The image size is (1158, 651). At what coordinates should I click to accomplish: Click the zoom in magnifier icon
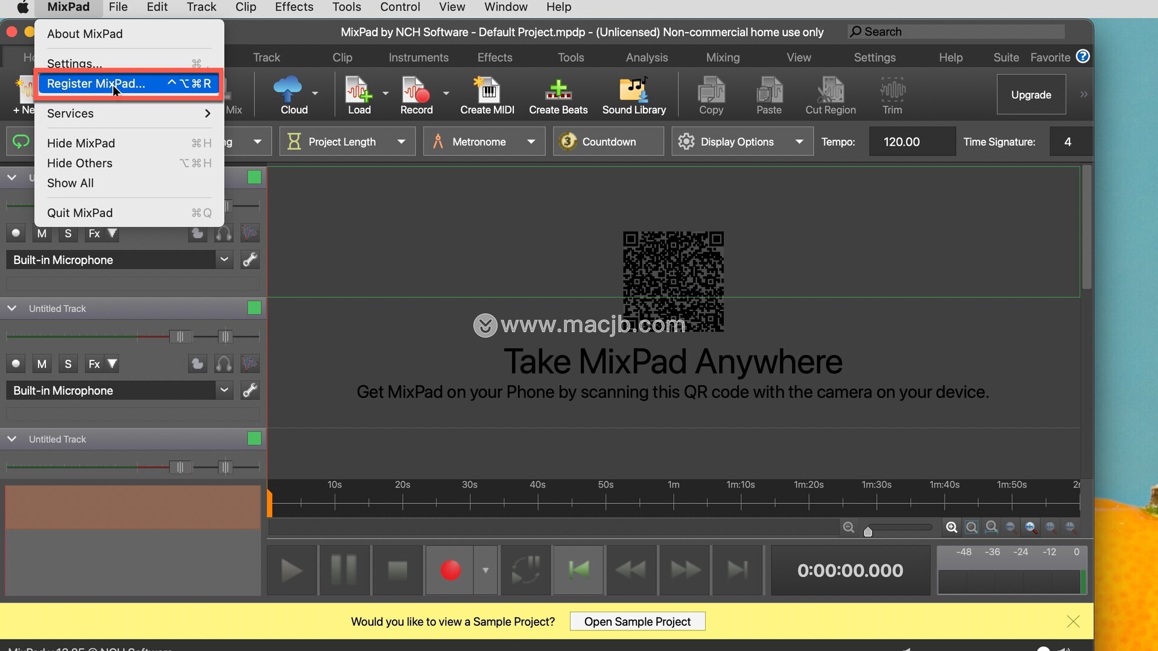click(951, 527)
